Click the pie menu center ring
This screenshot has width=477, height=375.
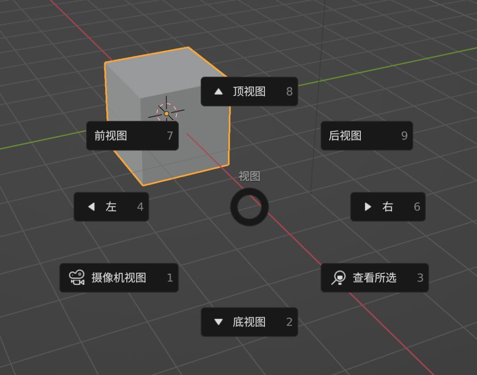(x=249, y=206)
